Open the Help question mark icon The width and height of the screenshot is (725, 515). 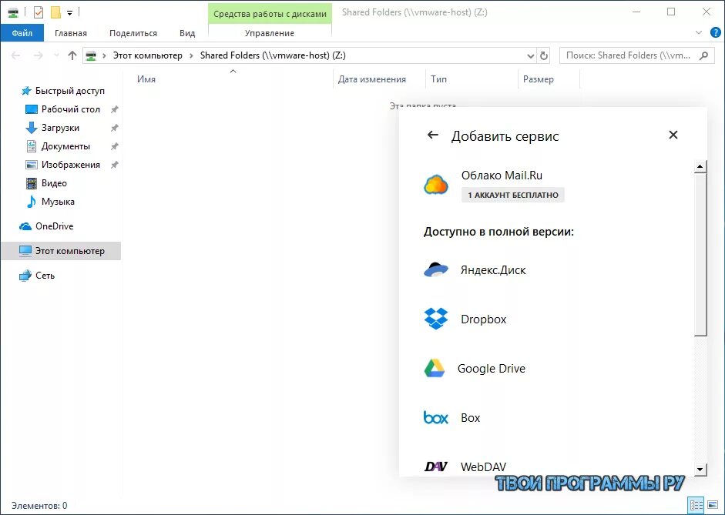click(x=715, y=33)
